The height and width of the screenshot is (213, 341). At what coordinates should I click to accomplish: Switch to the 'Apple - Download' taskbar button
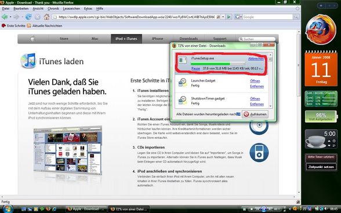(x=86, y=209)
